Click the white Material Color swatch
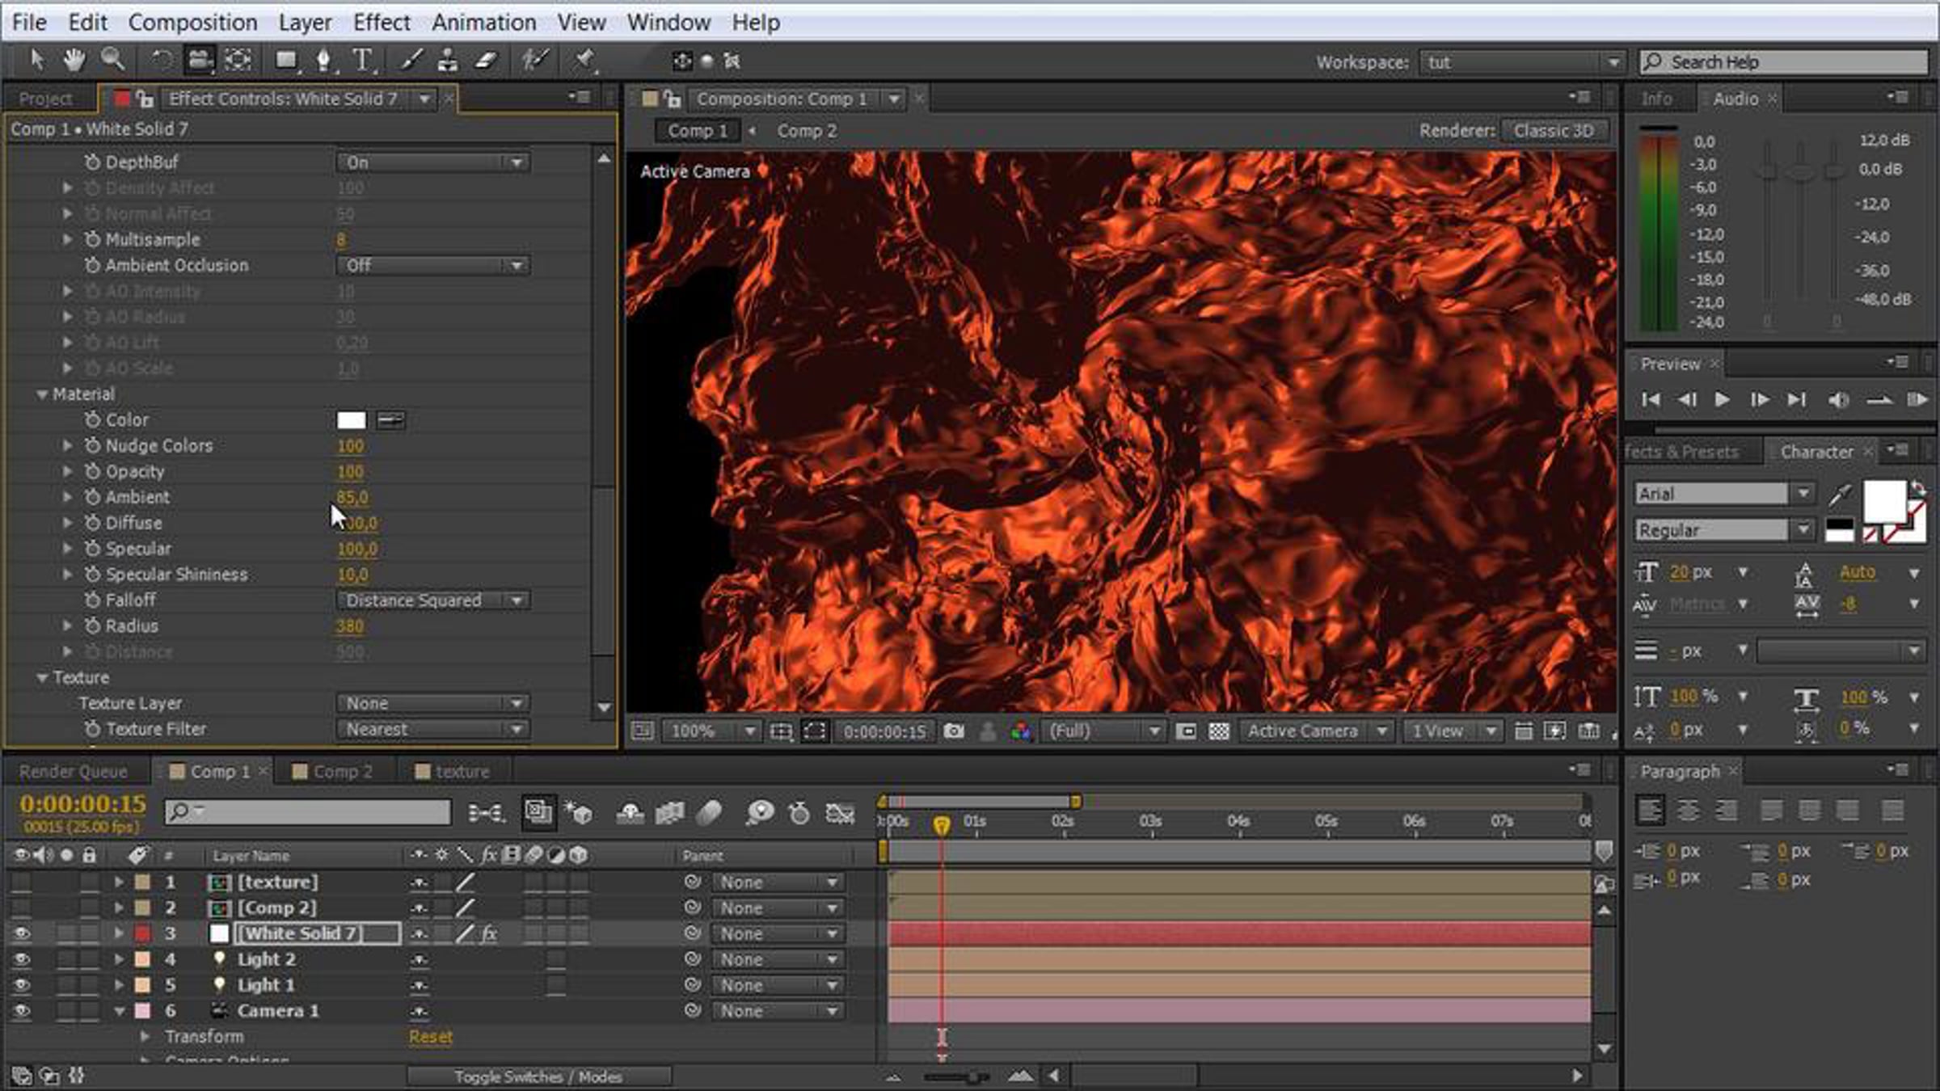Image resolution: width=1940 pixels, height=1091 pixels. click(351, 420)
